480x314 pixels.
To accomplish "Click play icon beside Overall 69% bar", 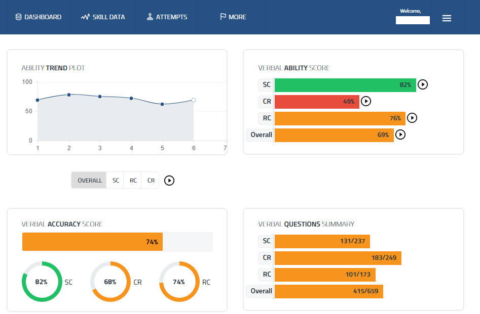I will (x=400, y=134).
